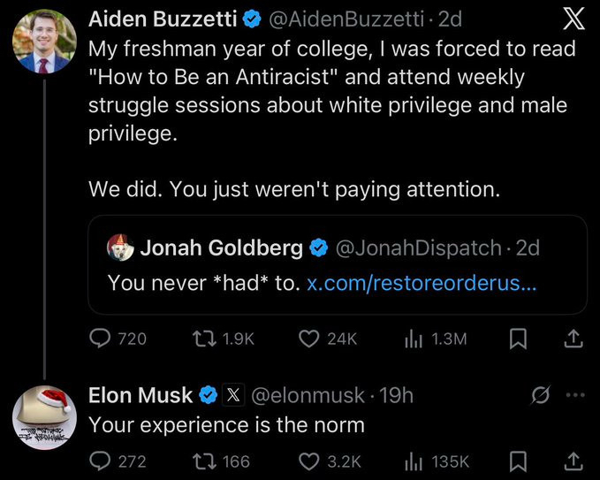The image size is (600, 480).
Task: Like Elon Musk's reply
Action: 308,461
